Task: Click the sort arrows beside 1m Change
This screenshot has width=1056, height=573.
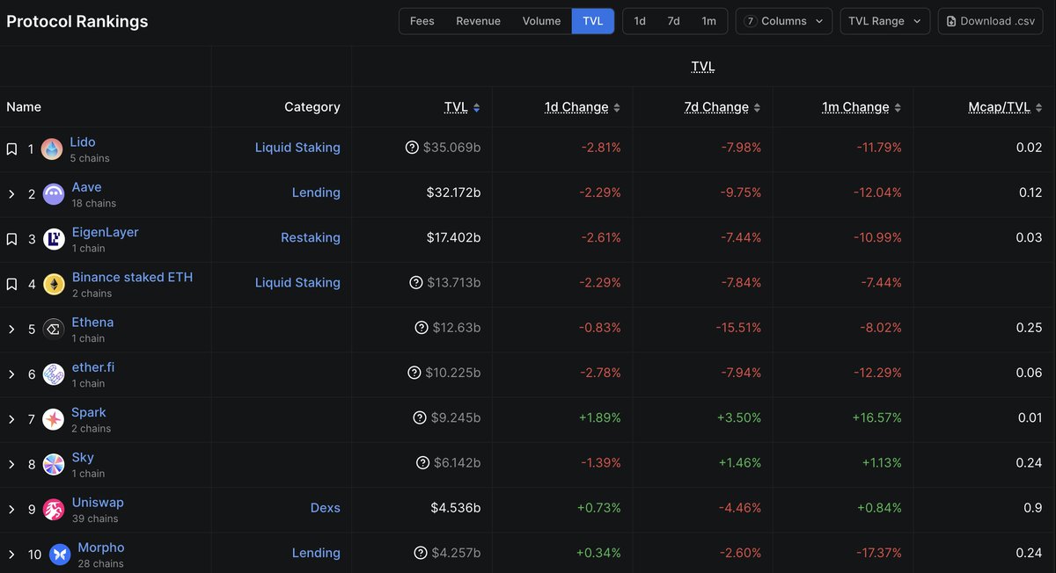Action: pos(898,107)
